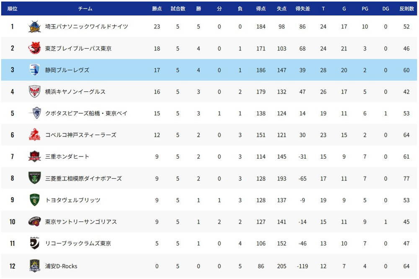Viewport: 419px width, 279px height.
Task: Click the 反則数 column header
Action: 406,8
